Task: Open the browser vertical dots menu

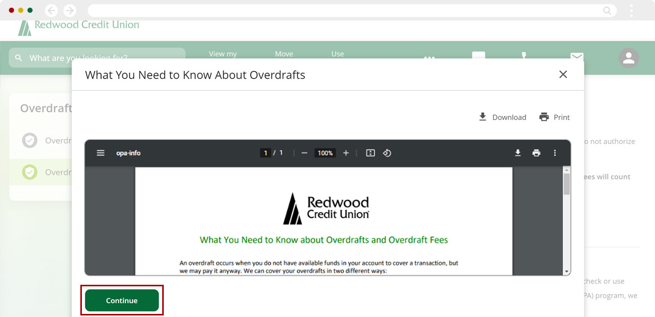Action: pos(631,10)
